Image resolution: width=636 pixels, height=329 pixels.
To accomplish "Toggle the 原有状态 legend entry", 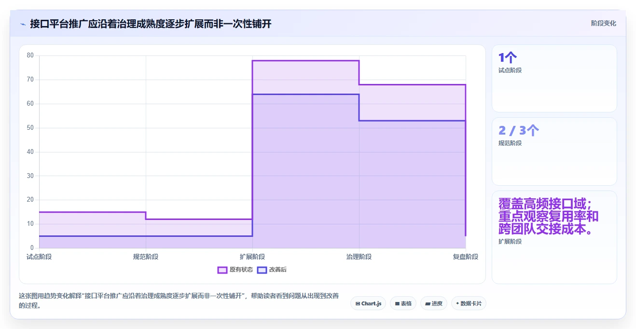I will 235,270.
